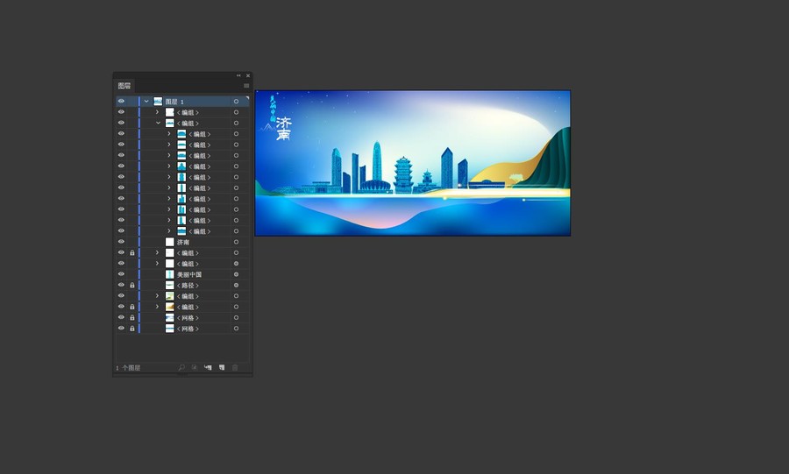Hide the locked <编组> directly below 济南
Screen dimensions: 789x474
[x=121, y=252]
